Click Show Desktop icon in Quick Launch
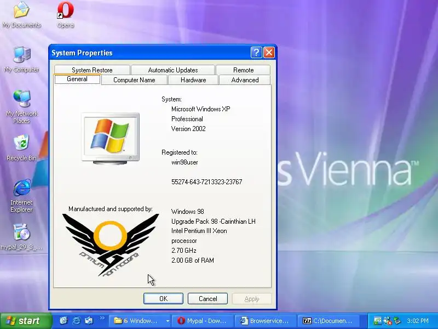 (x=89, y=321)
